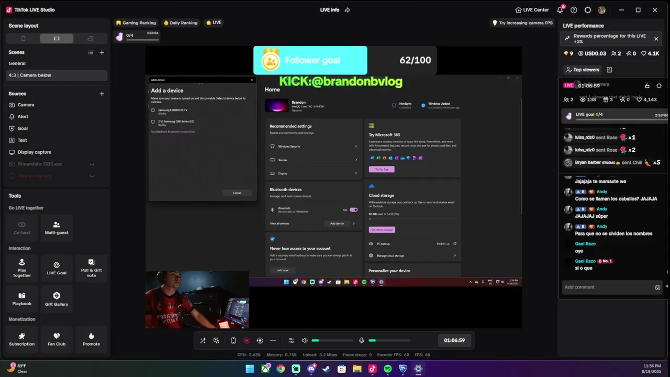Click the LIVE goal 0/4 progress card
This screenshot has width=670, height=377.
[x=616, y=115]
